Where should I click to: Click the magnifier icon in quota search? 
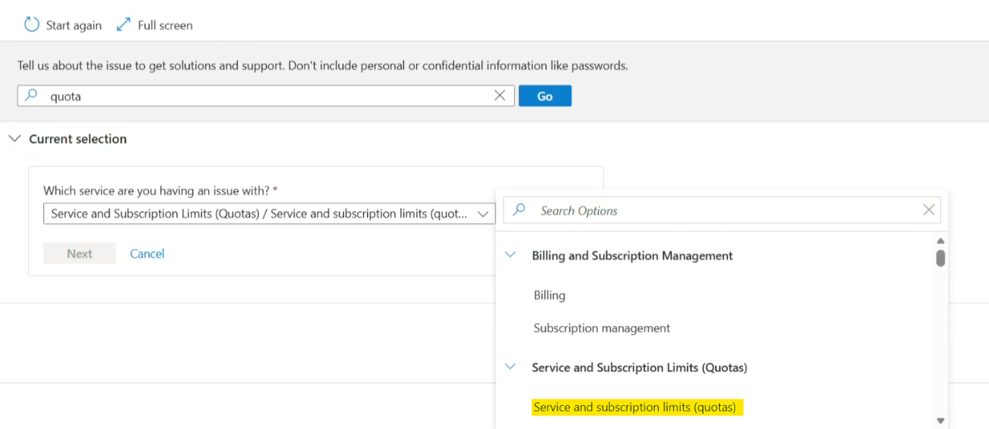click(x=31, y=96)
